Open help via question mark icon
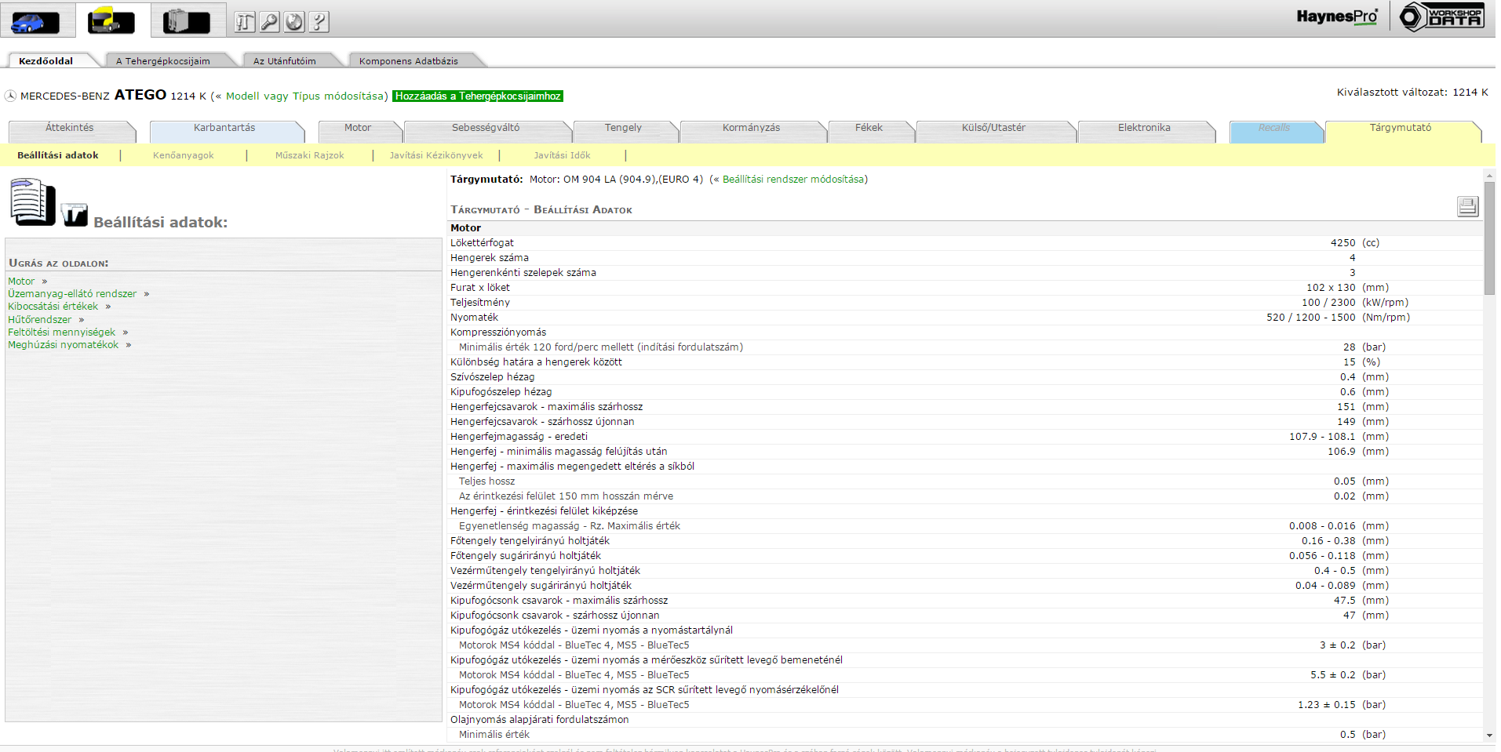Image resolution: width=1501 pixels, height=752 pixels. pyautogui.click(x=319, y=22)
